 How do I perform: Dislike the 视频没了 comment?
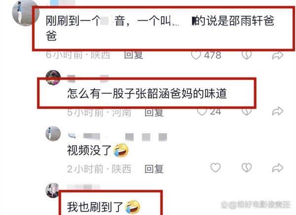click(247, 168)
